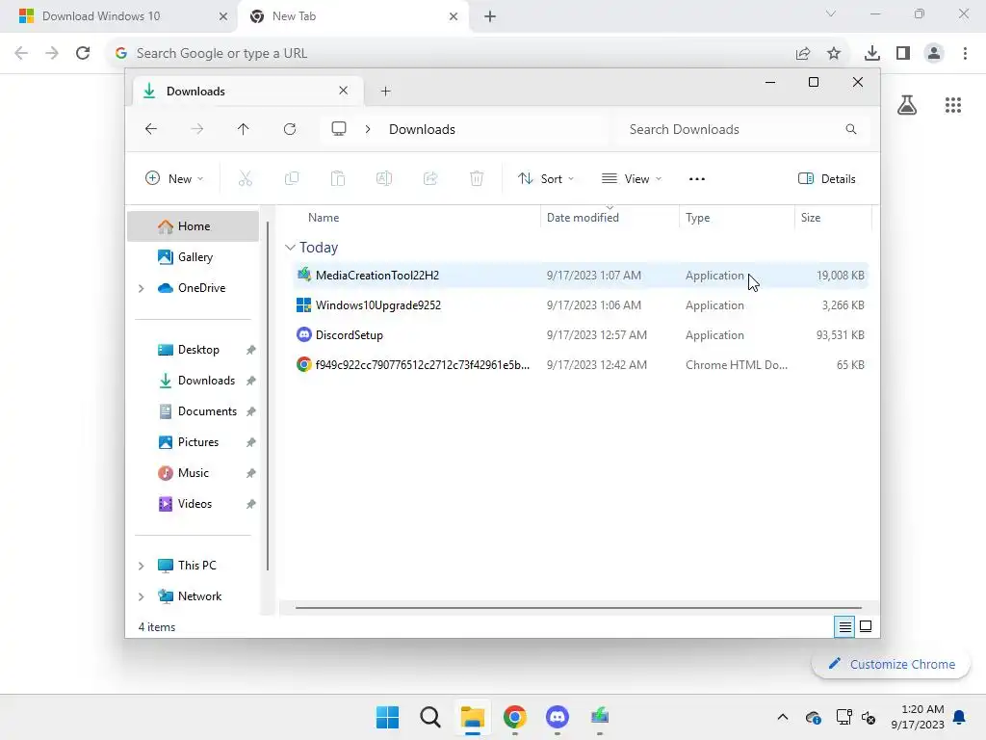Open Chrome profile avatar
Image resolution: width=986 pixels, height=740 pixels.
(934, 54)
